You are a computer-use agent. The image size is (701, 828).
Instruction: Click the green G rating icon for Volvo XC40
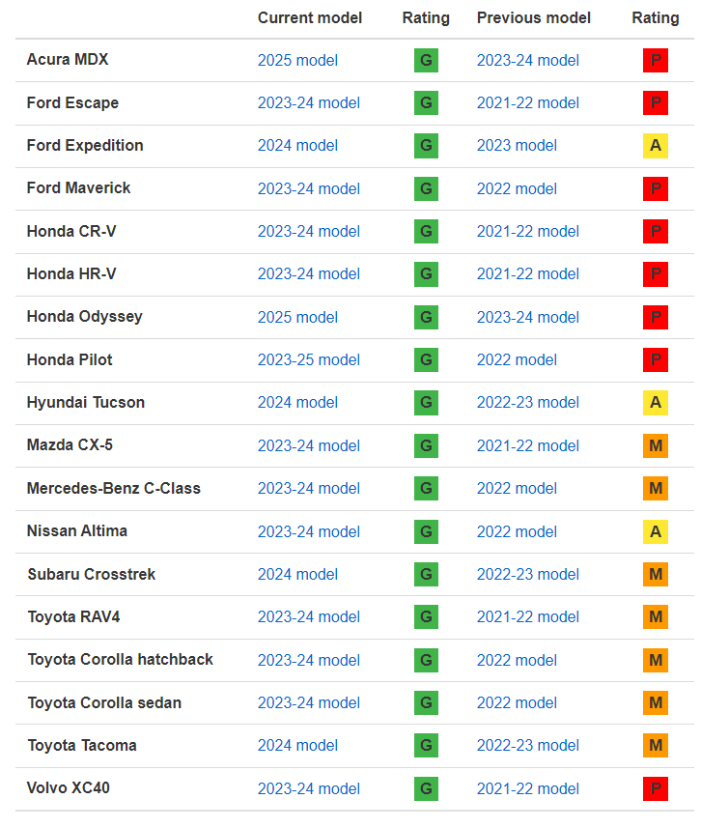pos(426,789)
